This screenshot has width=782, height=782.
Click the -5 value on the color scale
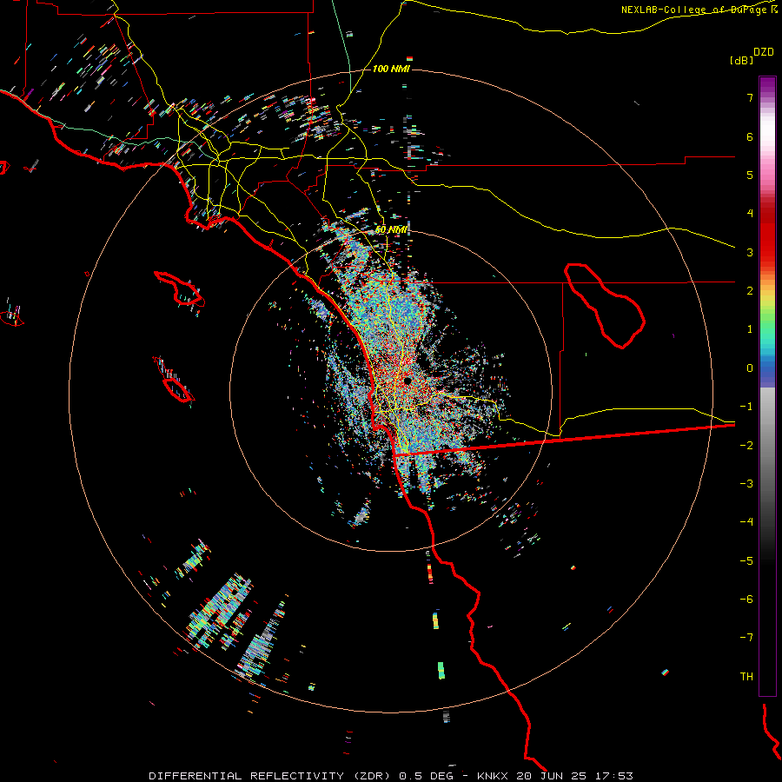(746, 561)
